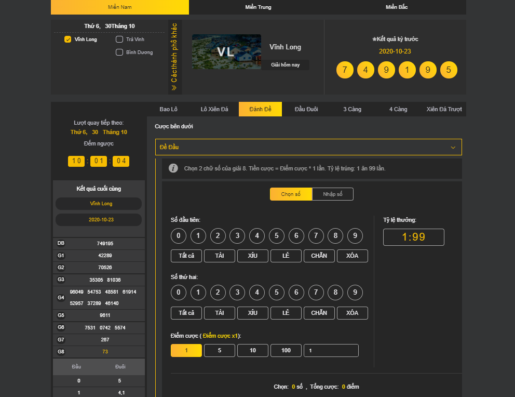Open the 'Đề Đầu' bet type dropdown
This screenshot has height=397, width=515.
[308, 147]
